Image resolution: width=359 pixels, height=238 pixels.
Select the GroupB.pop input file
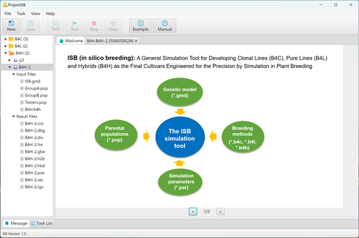36,95
